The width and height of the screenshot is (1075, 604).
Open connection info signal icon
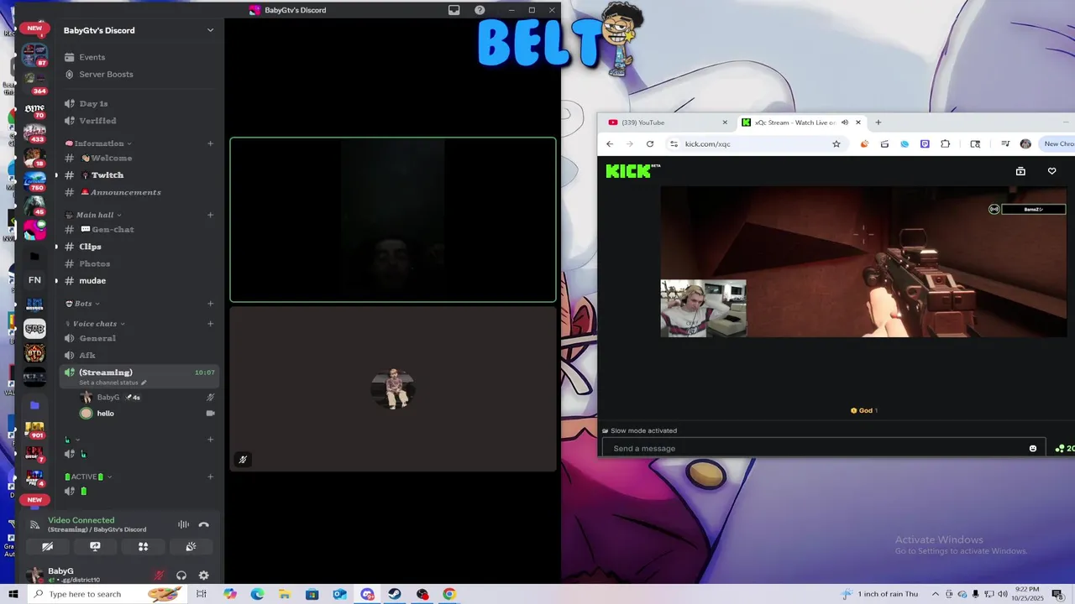(x=34, y=525)
